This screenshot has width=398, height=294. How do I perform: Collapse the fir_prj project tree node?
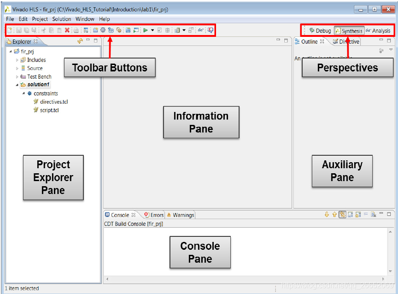tap(11, 52)
